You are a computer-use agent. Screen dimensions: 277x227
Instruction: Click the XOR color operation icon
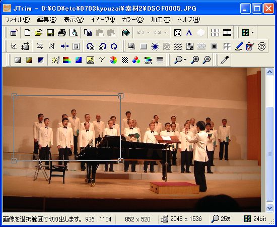click(148, 61)
